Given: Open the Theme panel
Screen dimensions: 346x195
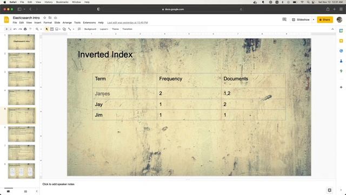Looking at the screenshot, I should (x=115, y=29).
